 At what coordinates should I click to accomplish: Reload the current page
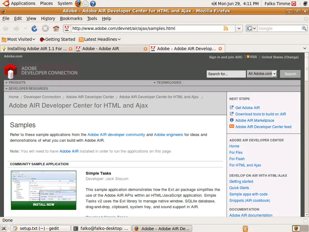tap(34, 29)
